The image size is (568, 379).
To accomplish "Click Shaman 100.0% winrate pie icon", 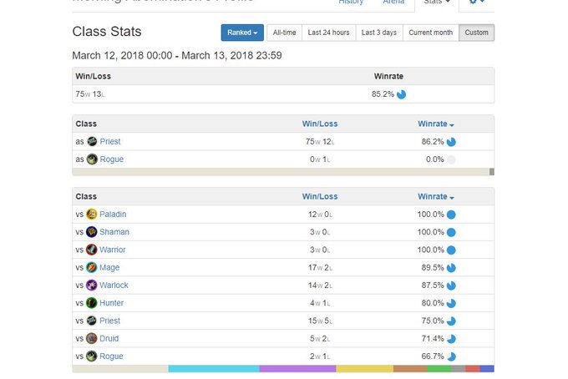I will (451, 232).
